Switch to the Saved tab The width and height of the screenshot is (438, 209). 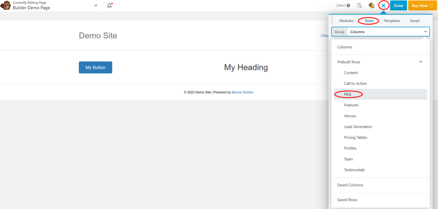414,20
